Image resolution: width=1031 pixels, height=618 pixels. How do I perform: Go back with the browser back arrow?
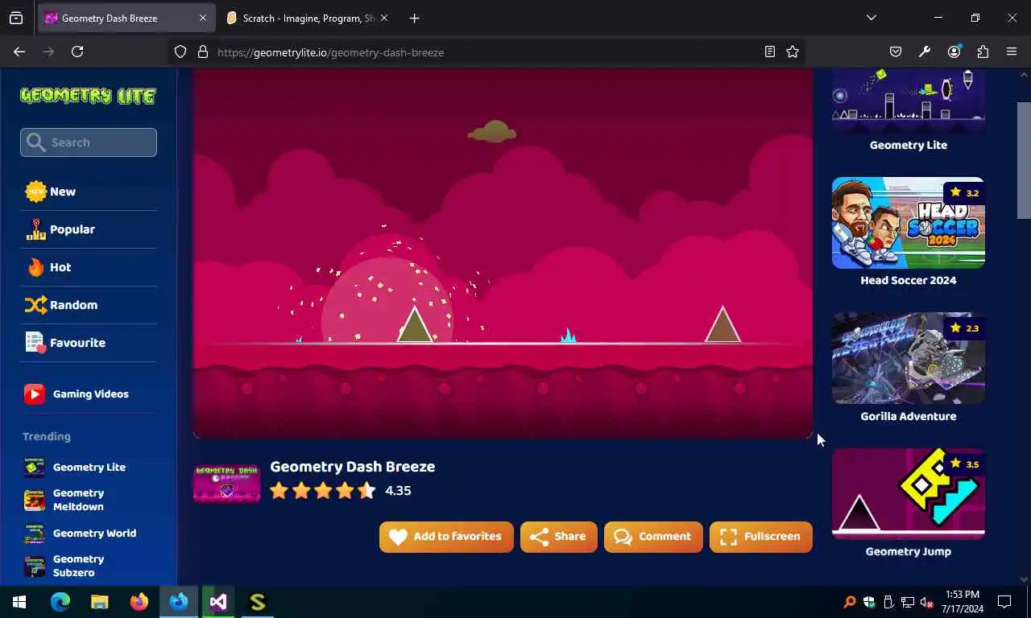coord(19,51)
